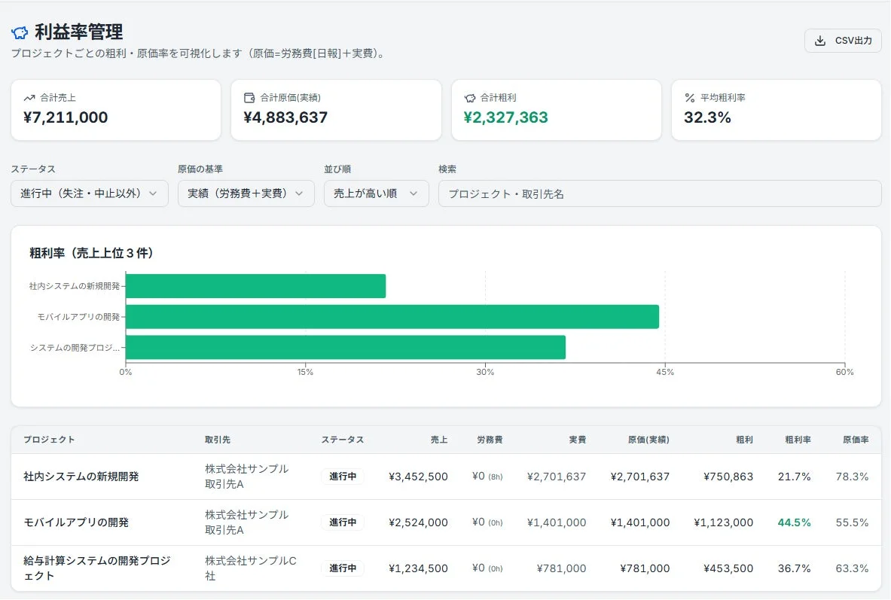Click the 粗利 column header
The height and width of the screenshot is (600, 891).
coord(744,440)
